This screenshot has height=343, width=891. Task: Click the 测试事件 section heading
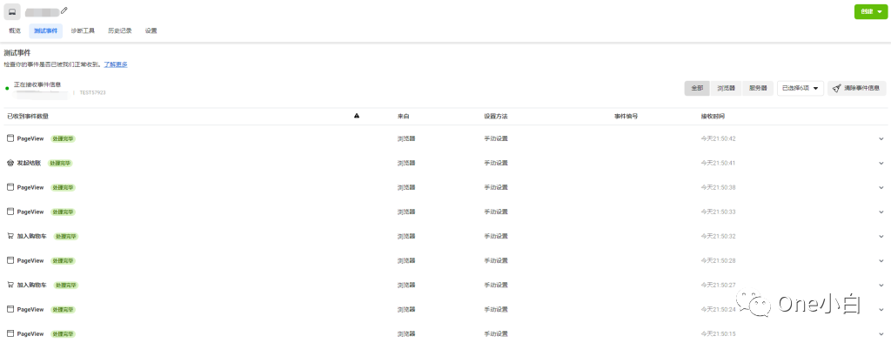point(17,53)
